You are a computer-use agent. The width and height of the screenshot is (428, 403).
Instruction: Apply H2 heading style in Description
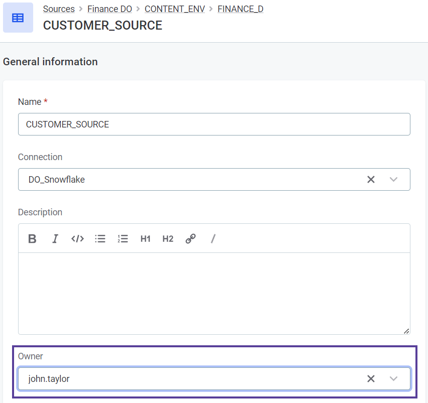pyautogui.click(x=168, y=239)
